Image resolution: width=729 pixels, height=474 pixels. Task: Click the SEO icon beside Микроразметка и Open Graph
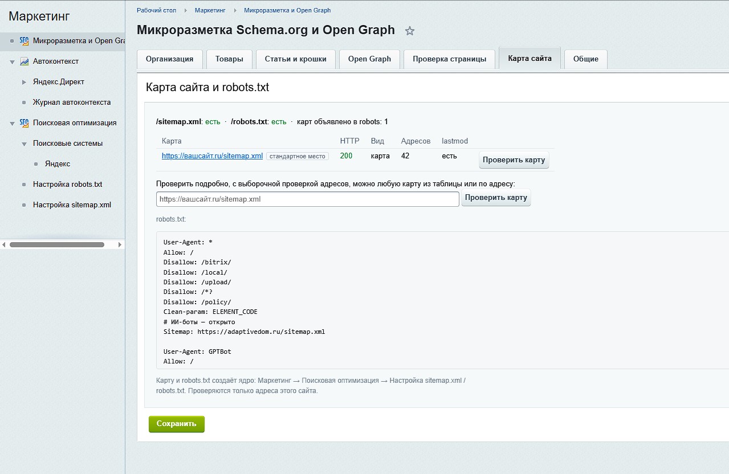point(24,40)
